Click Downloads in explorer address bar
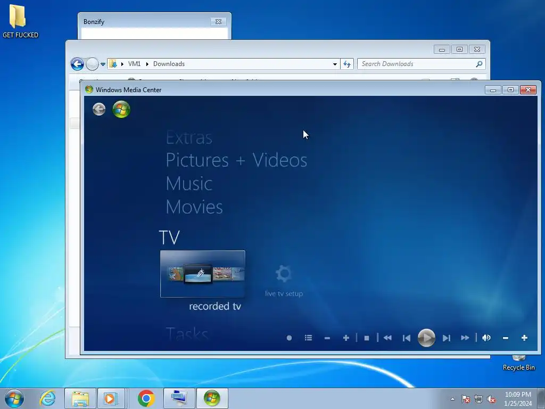Image resolution: width=545 pixels, height=409 pixels. pyautogui.click(x=169, y=64)
